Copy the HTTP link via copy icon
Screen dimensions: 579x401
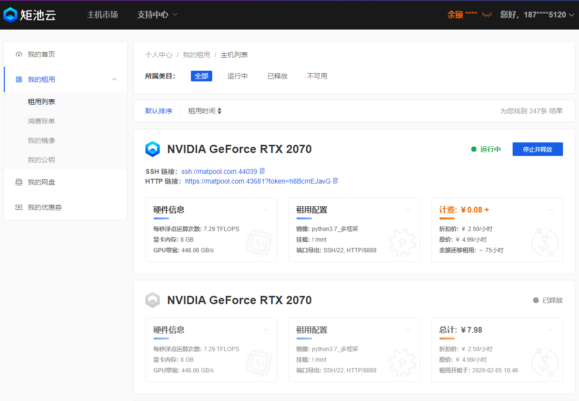point(335,181)
